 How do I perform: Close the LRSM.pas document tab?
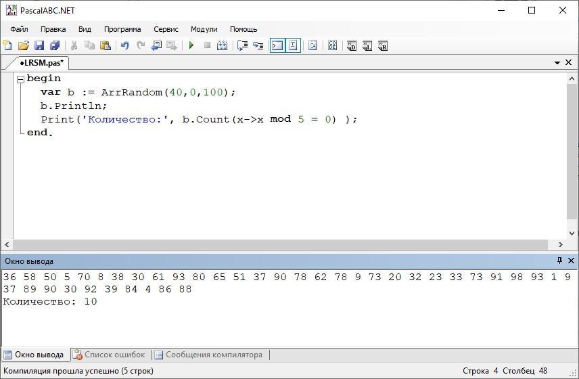coord(569,62)
